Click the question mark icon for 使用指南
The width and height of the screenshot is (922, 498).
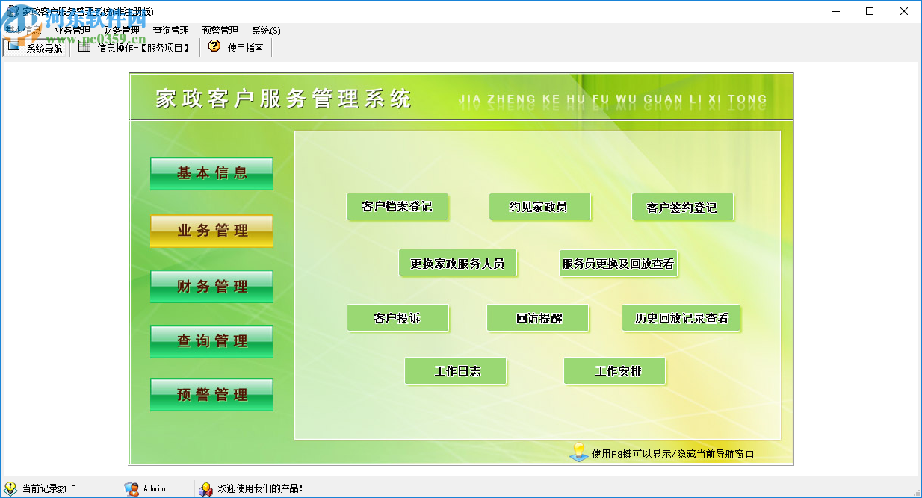tap(214, 45)
